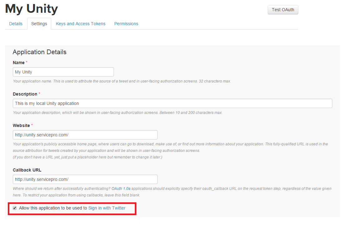
Task: Focus the Description text field
Action: coord(172,103)
